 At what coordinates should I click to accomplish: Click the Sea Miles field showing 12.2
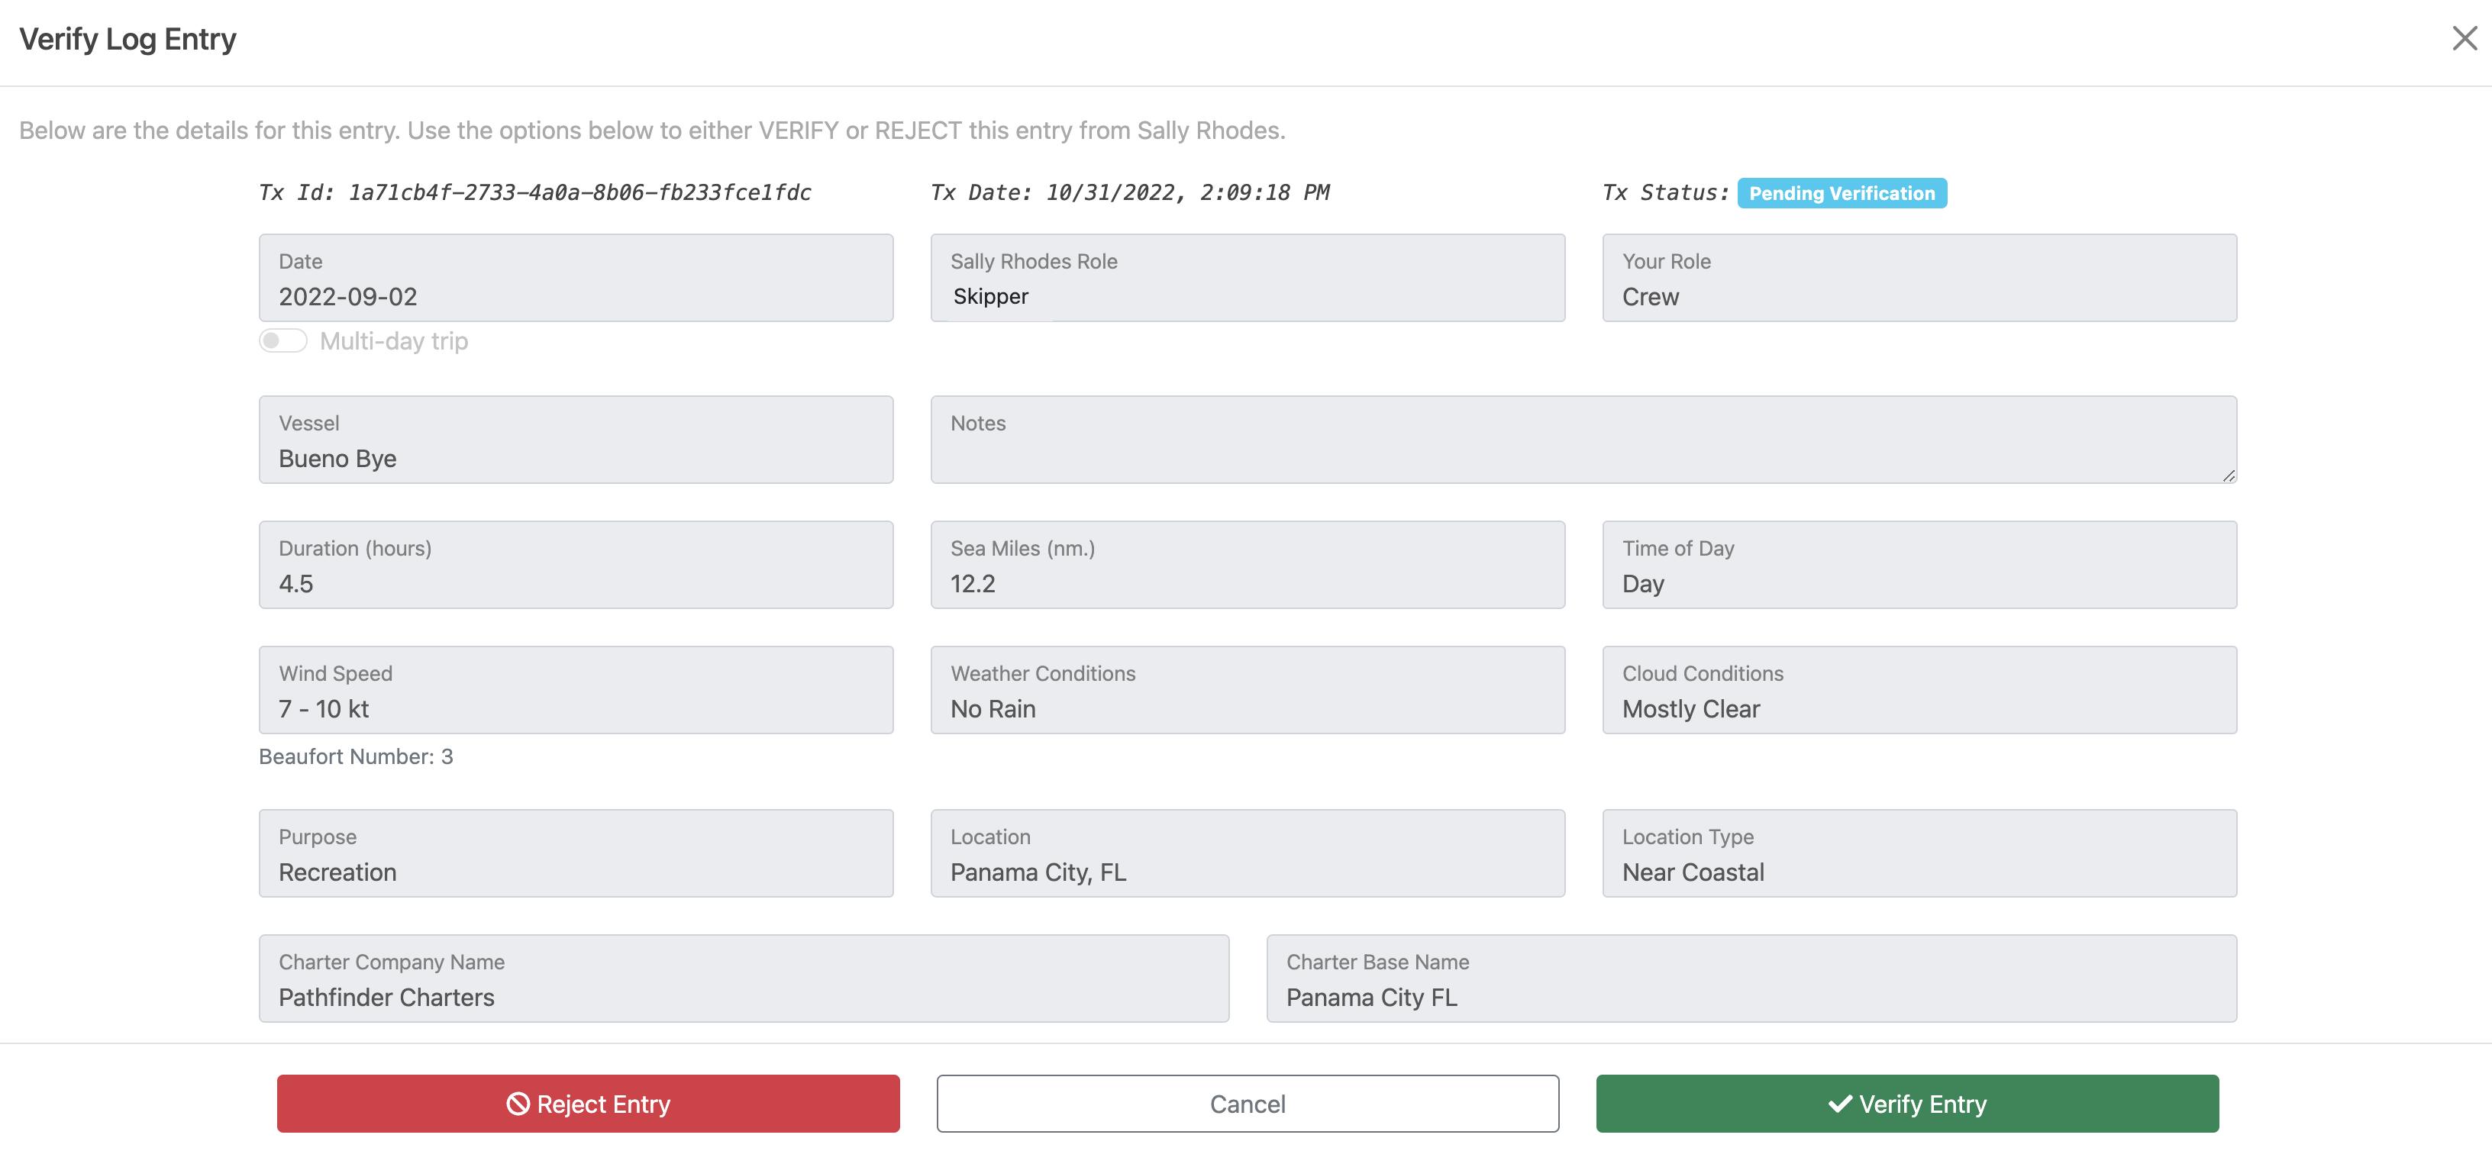click(x=1247, y=565)
